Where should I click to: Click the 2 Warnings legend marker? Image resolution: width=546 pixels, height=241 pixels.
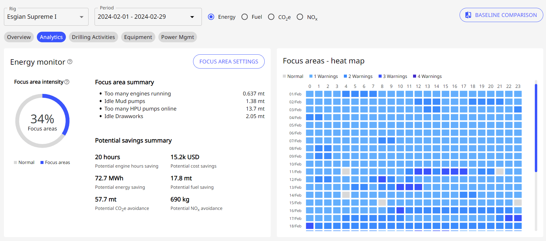coord(345,76)
